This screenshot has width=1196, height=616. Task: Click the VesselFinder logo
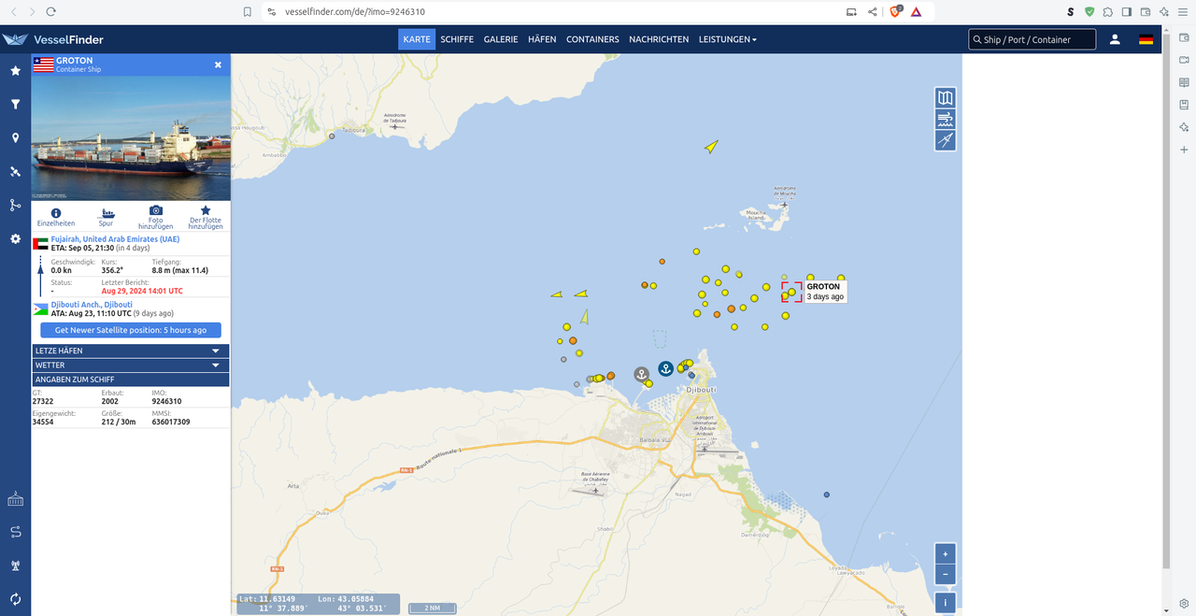(x=53, y=39)
